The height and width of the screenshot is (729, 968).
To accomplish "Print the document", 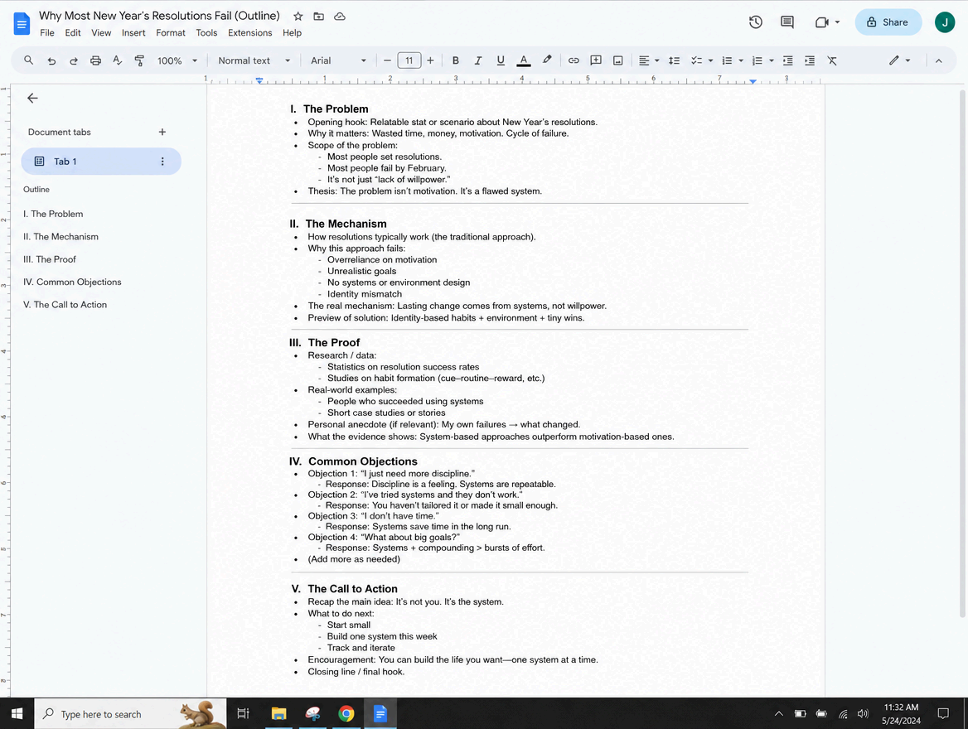I will pos(95,60).
